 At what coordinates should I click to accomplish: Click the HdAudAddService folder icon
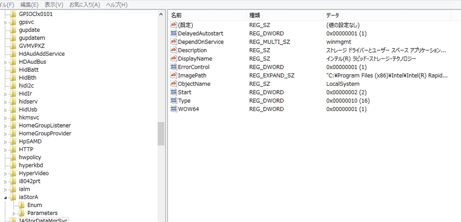13,54
